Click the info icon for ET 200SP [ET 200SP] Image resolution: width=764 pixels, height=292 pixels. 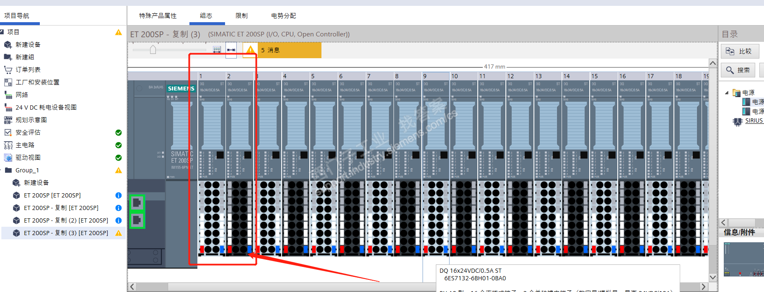point(119,195)
